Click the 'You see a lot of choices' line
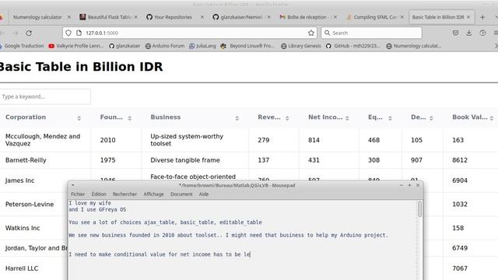The height and width of the screenshot is (280, 498). (165, 222)
